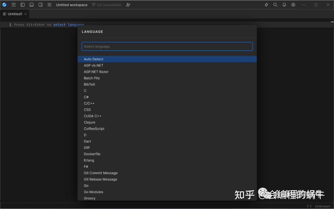Choose CUDA C++ as the language

point(92,116)
